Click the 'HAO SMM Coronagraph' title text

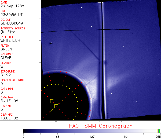pos(100,126)
